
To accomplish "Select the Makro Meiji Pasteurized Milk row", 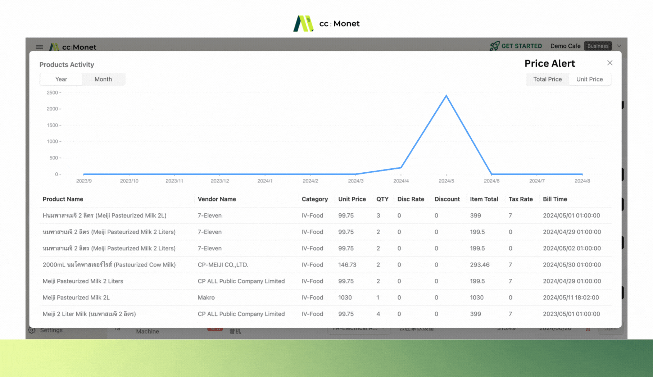I will coord(325,297).
